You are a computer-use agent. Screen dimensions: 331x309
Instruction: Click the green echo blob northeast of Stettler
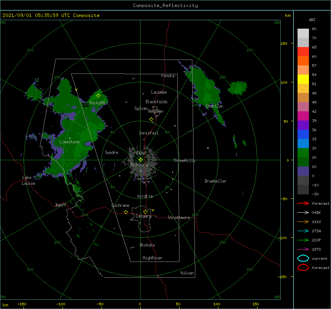[238, 87]
